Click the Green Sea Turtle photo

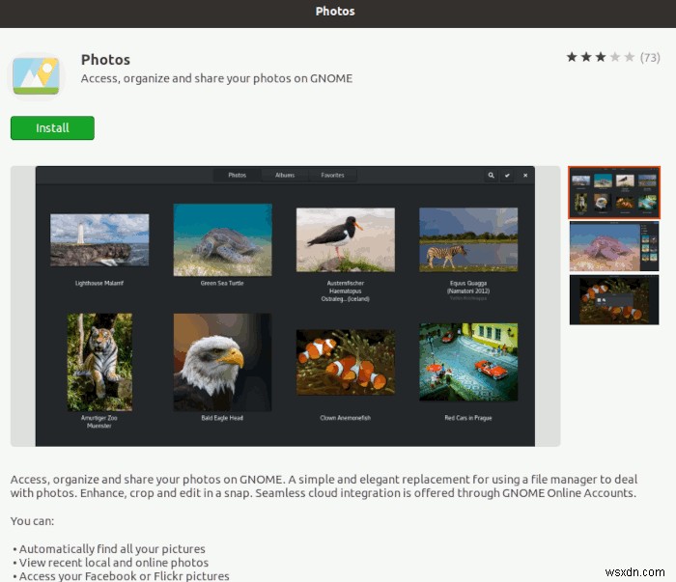222,240
